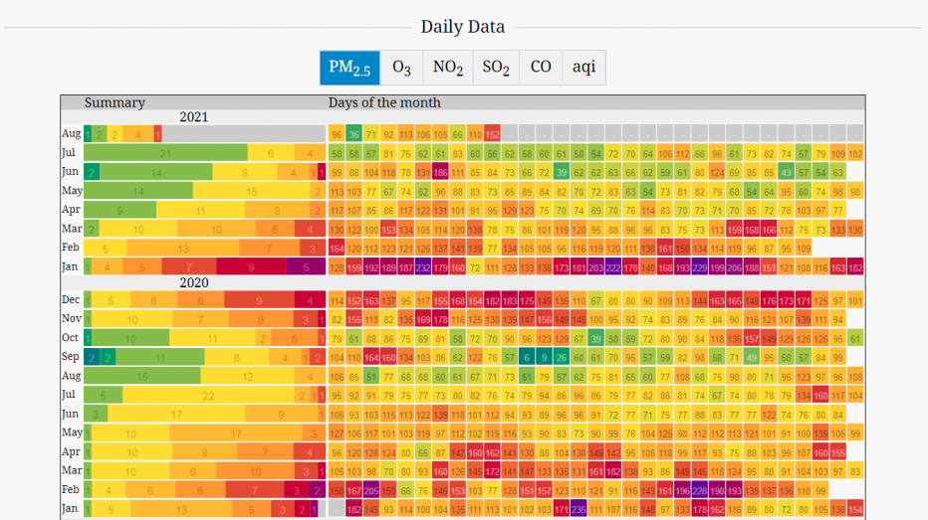This screenshot has height=520, width=928.
Task: Click green 21-day segment in July 2021 summary
Action: point(165,153)
